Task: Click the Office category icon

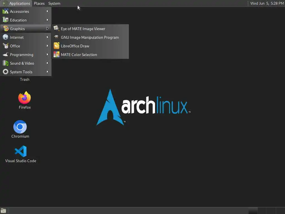Action: point(6,46)
